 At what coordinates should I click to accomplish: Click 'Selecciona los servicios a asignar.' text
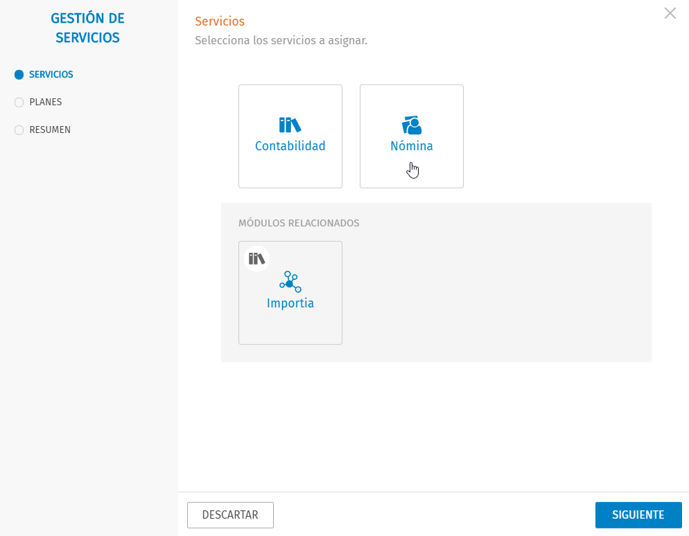click(x=281, y=40)
